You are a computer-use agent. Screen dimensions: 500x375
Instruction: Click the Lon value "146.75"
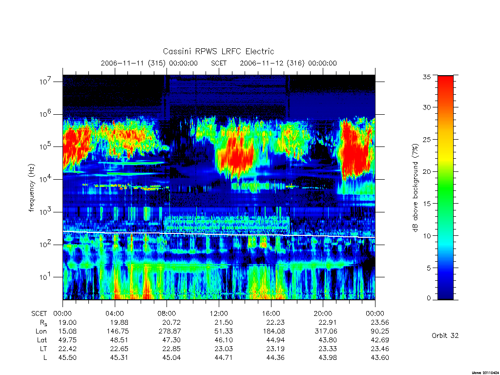click(117, 332)
